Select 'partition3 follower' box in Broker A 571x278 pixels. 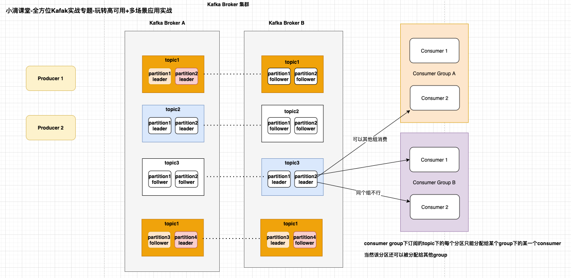pos(159,240)
